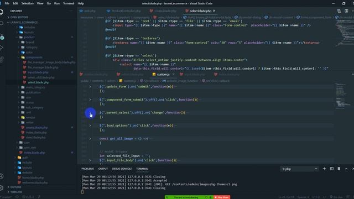Maximize panel using the up chevron

click(x=346, y=169)
